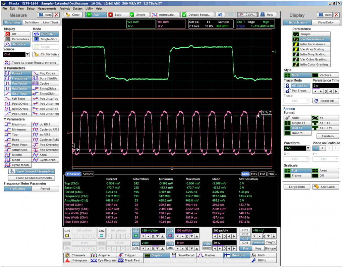Click the Persistence Time value field
The height and width of the screenshot is (267, 343).
(325, 86)
